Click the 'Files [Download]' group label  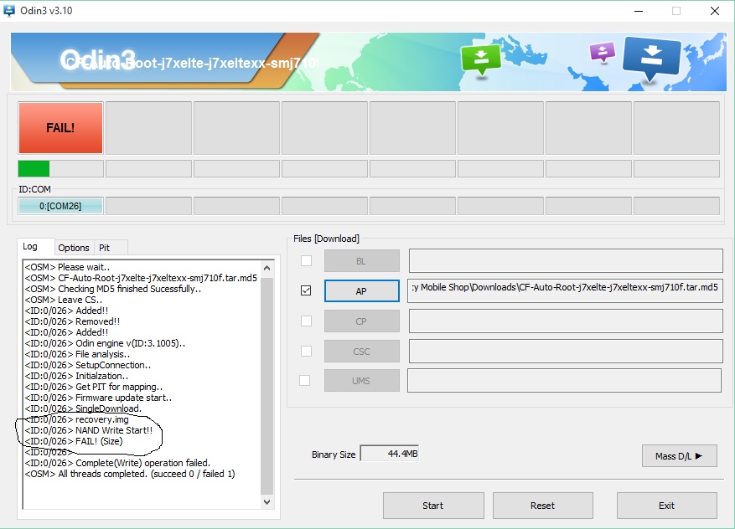point(326,239)
